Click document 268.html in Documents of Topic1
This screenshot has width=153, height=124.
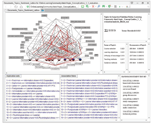click(x=137, y=49)
